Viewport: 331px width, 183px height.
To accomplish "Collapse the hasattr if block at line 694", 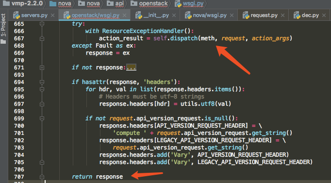I will click(42, 82).
